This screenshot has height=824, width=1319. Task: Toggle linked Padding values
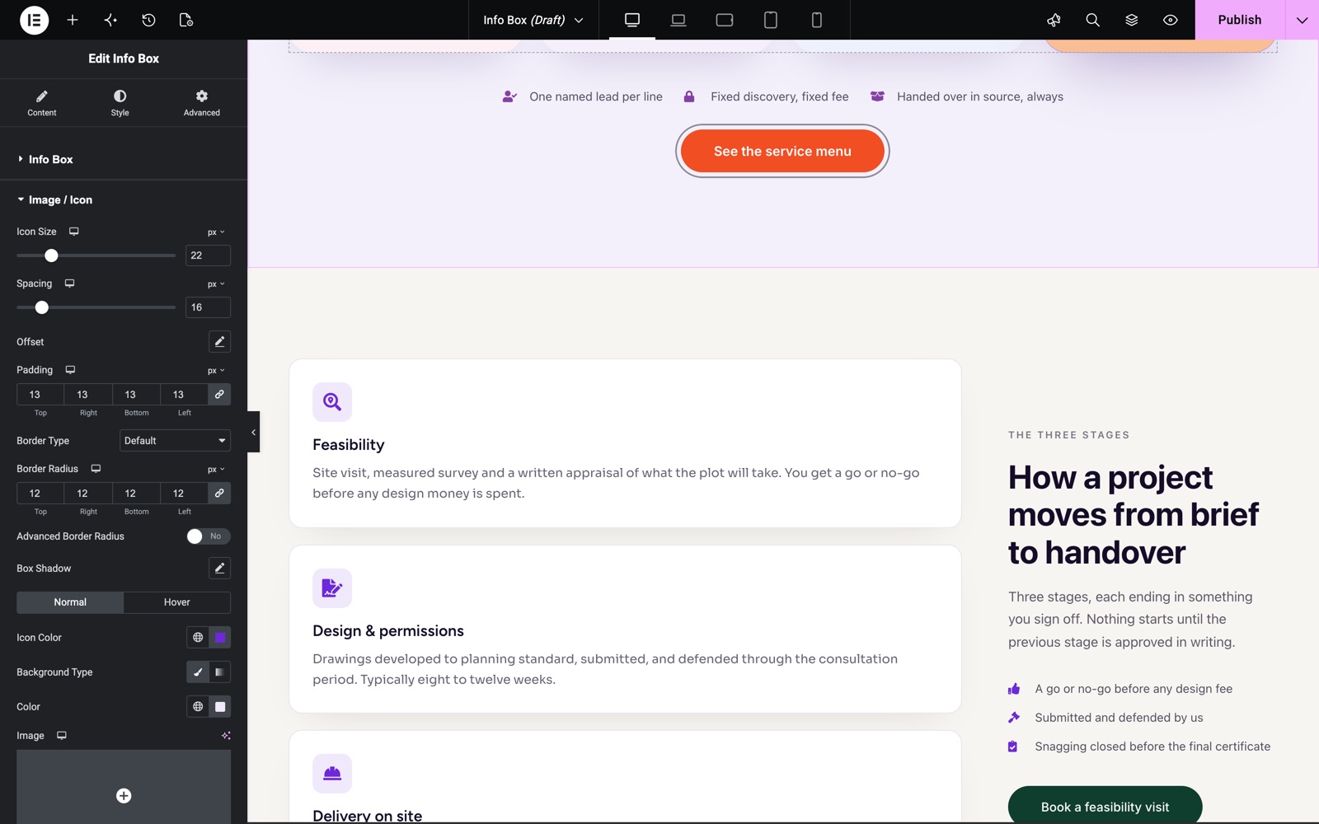coord(219,395)
